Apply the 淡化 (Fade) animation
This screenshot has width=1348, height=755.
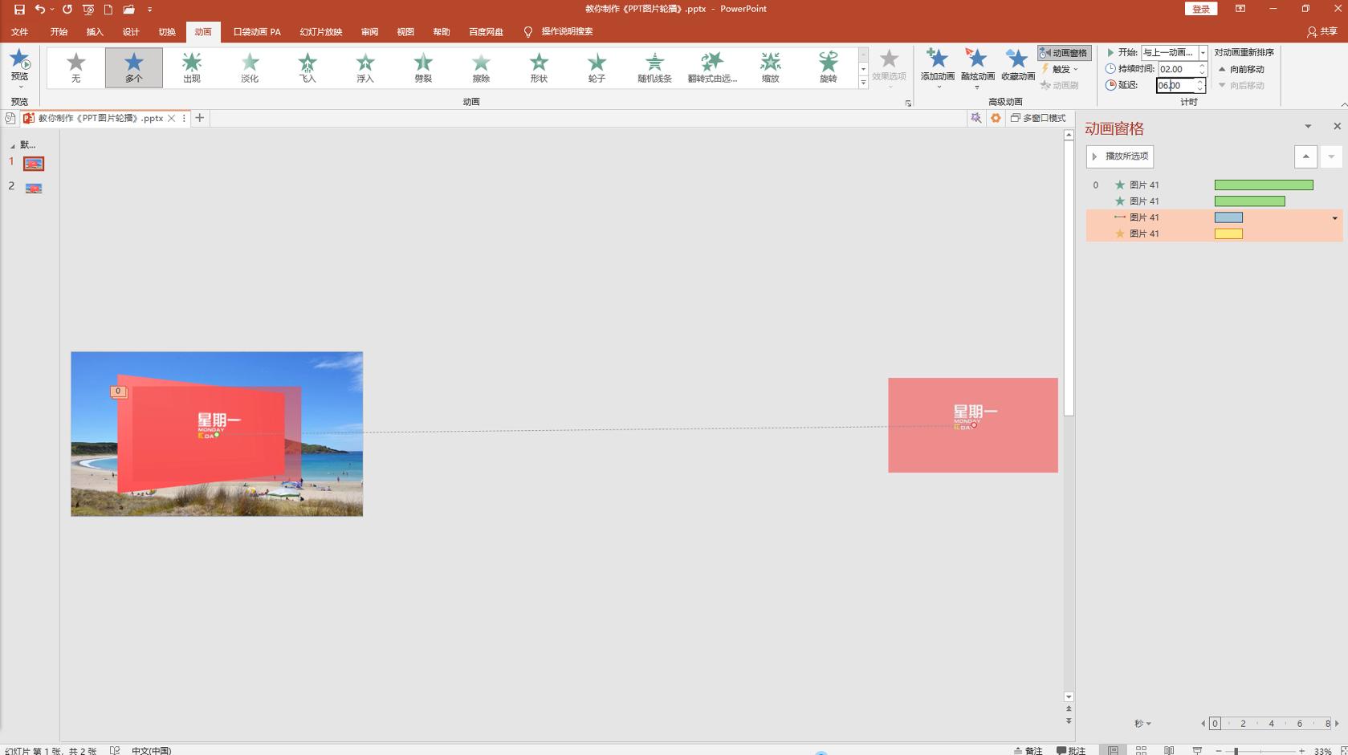pyautogui.click(x=250, y=67)
